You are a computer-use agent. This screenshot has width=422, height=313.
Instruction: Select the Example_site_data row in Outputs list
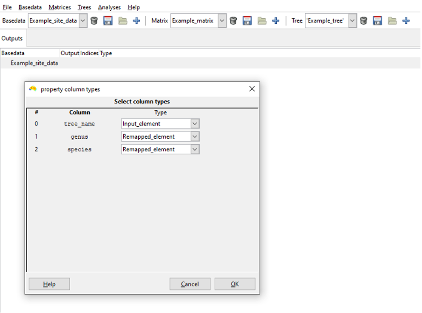tap(35, 63)
